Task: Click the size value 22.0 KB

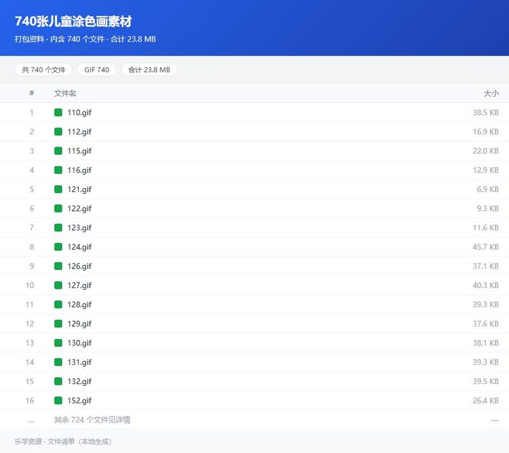Action: (486, 150)
